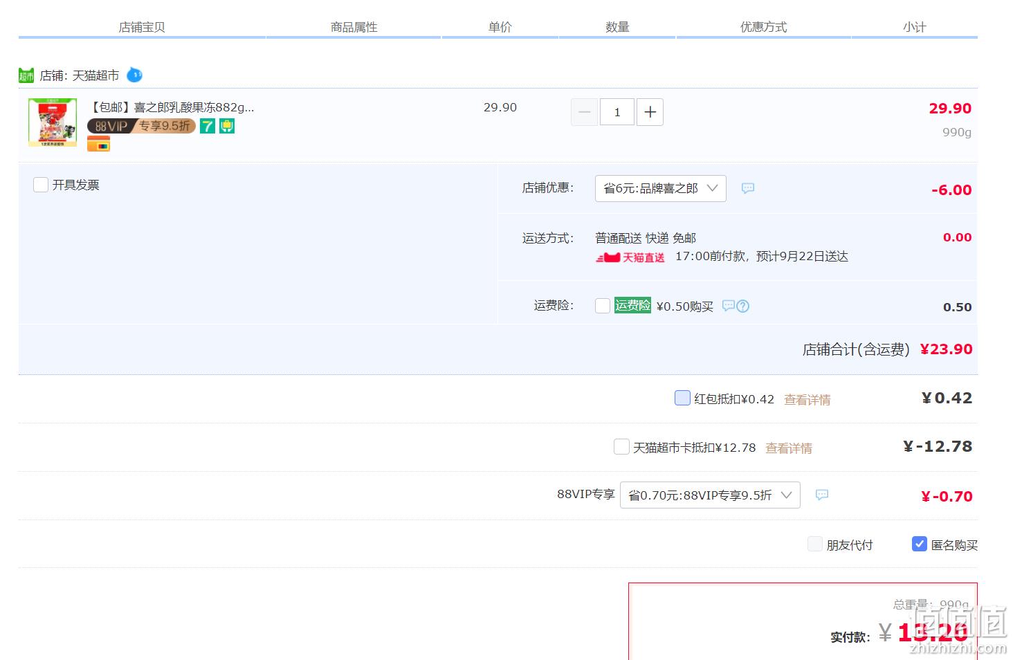Open the 【包邮】喜之郎乳酸果冻882g product title
The image size is (1013, 660).
click(x=172, y=107)
